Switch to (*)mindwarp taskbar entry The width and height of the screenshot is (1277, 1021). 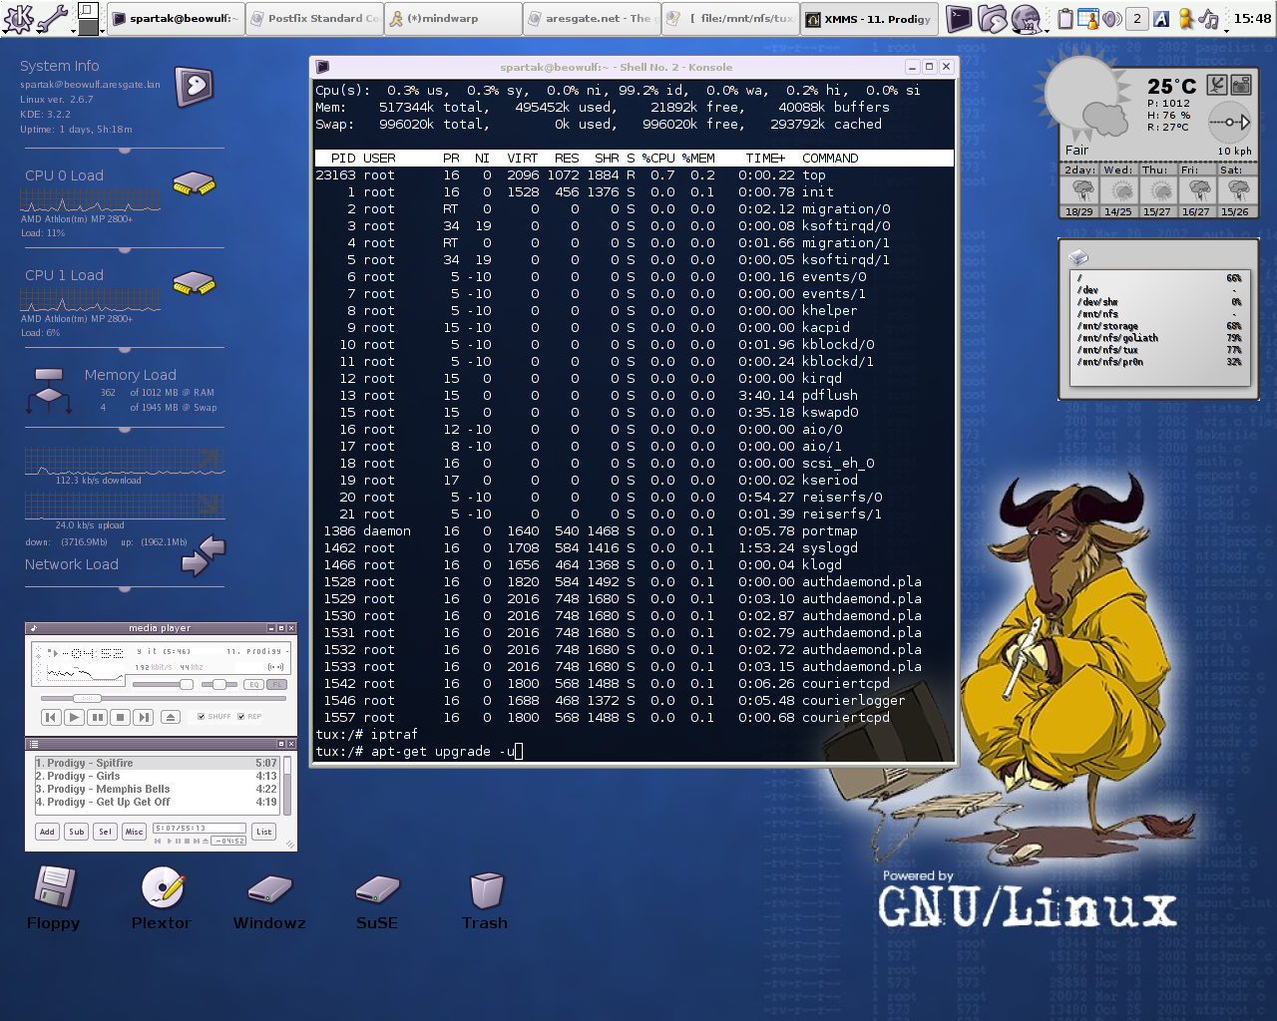tap(453, 18)
